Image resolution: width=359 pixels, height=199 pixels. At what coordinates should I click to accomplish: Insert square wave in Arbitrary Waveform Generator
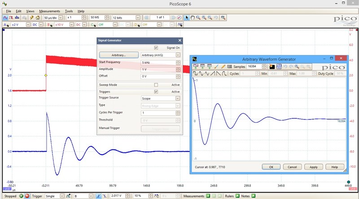[195, 74]
